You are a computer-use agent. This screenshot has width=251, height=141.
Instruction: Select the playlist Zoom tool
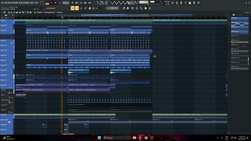tap(28, 12)
